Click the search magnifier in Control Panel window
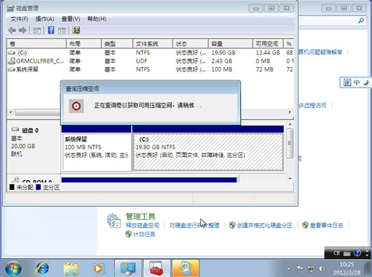372x277 pixels. 361,20
